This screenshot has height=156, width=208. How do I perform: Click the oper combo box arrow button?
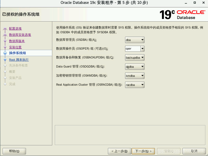tap(142, 49)
